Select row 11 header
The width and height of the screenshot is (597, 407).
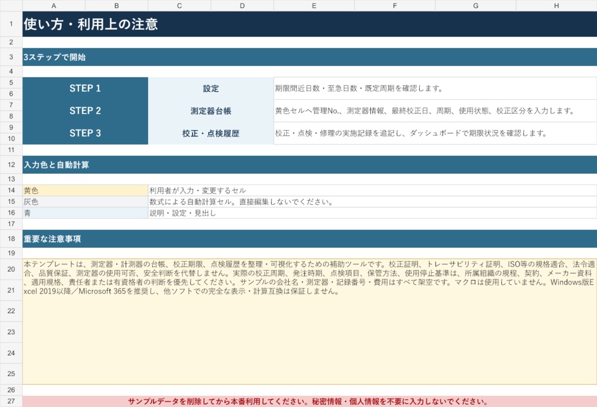coord(11,150)
